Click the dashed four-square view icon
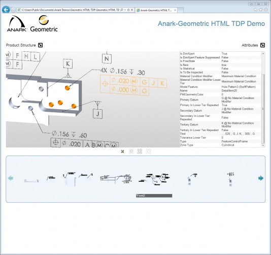 148,151
